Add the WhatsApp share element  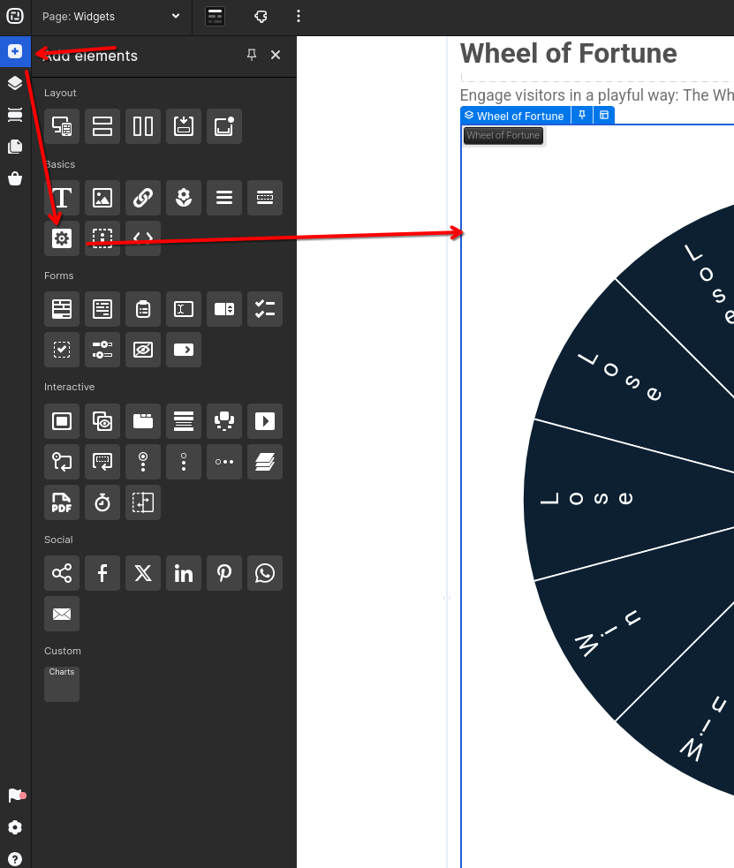[265, 573]
